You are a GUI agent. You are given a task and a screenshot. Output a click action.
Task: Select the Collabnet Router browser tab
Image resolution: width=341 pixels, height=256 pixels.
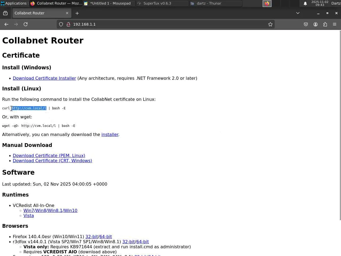click(41, 13)
